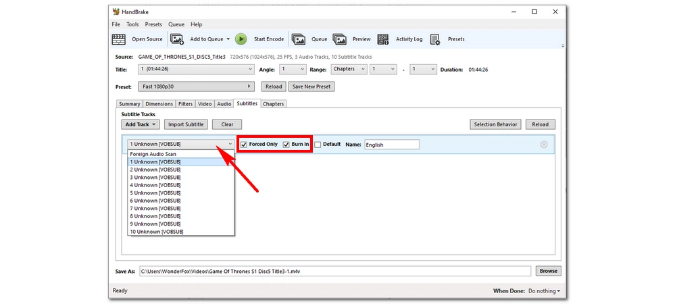Viewport: 675px width, 304px height.
Task: Click the toolbar overflow arrow at right edge
Action: click(563, 46)
